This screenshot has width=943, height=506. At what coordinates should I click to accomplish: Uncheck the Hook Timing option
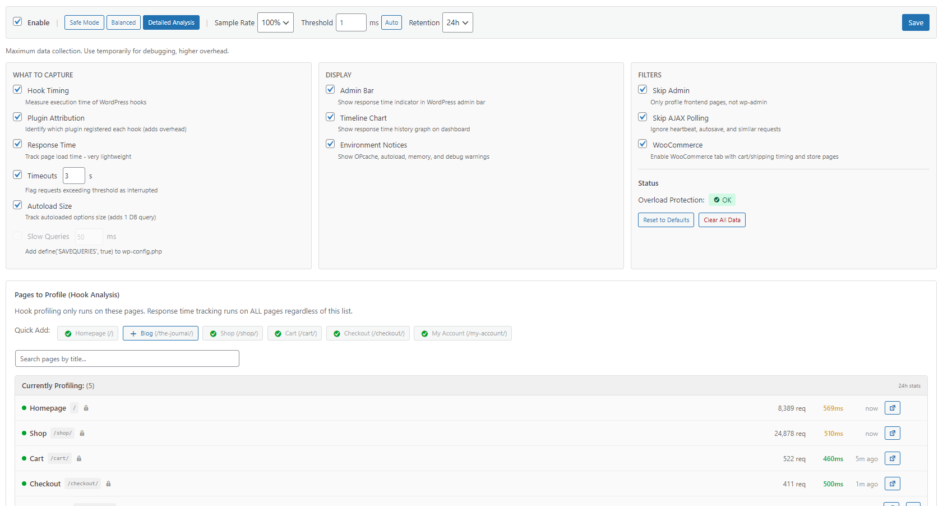tap(17, 89)
